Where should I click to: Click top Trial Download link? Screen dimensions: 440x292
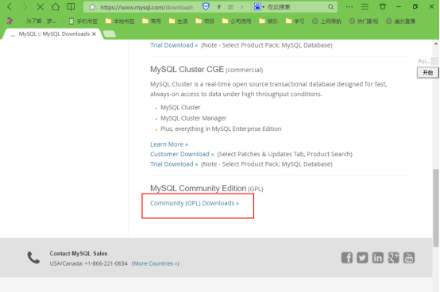(174, 45)
